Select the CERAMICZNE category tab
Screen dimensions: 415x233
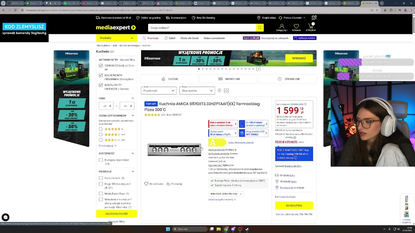click(x=288, y=79)
